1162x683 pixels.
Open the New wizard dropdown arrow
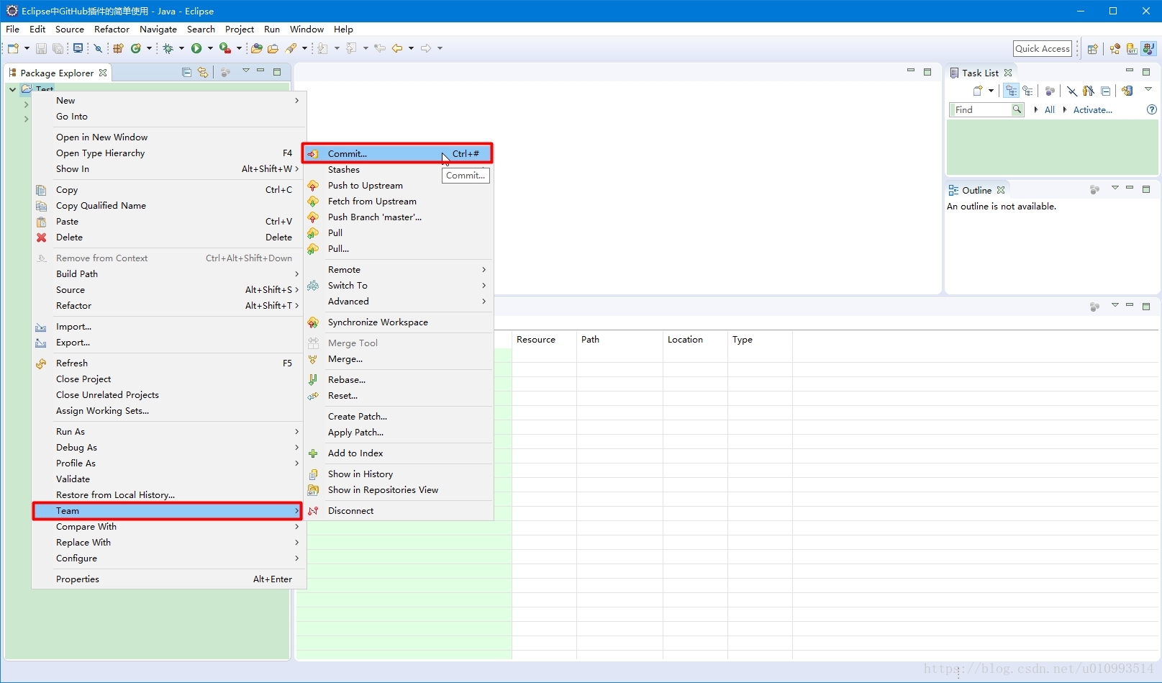point(27,48)
